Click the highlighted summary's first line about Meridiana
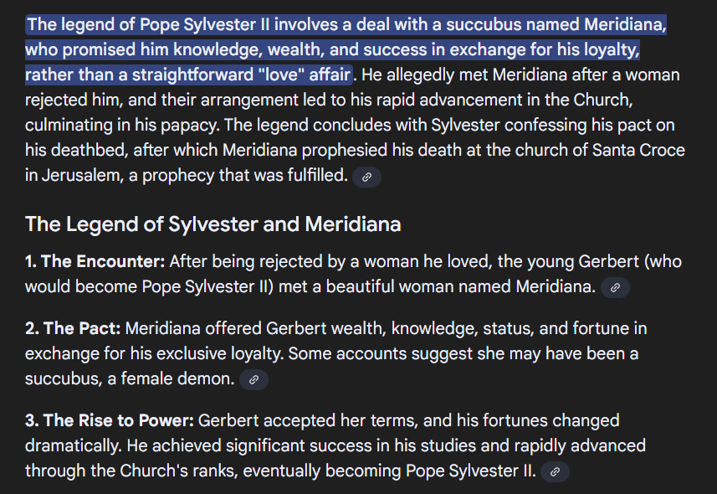This screenshot has width=717, height=494. click(346, 25)
